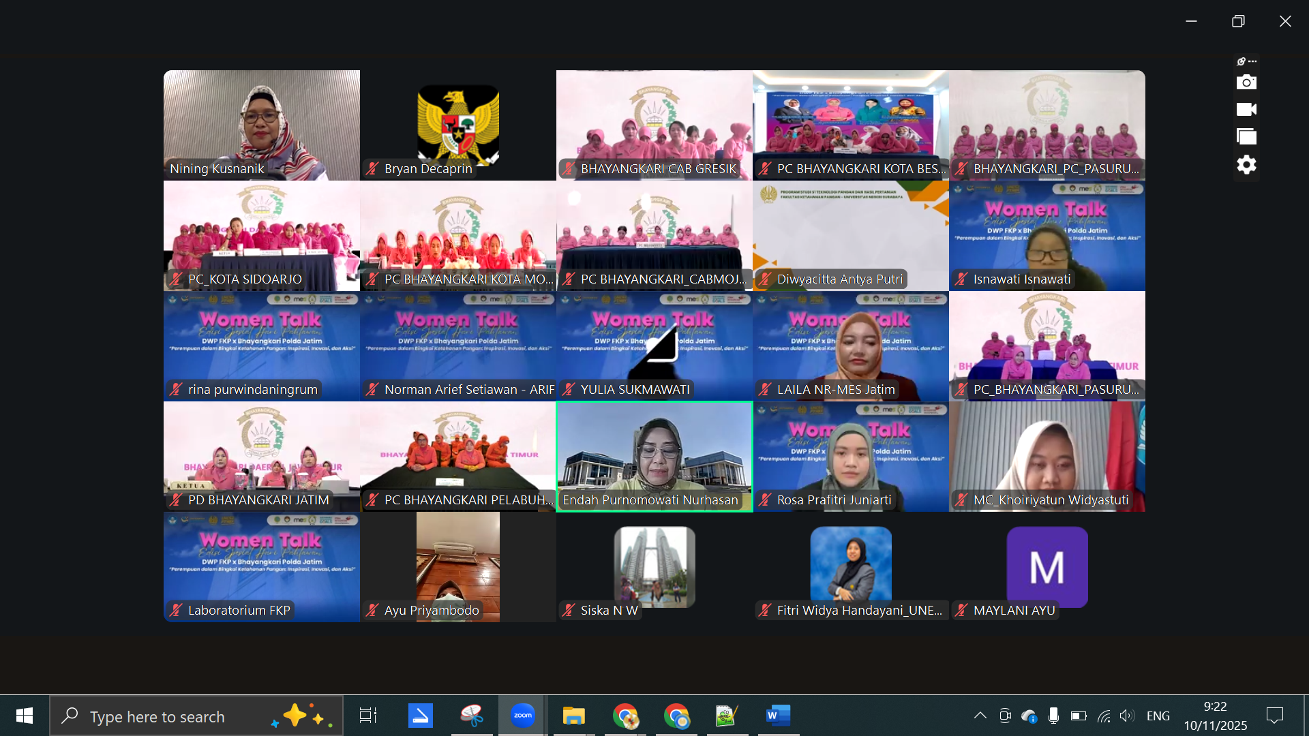This screenshot has height=736, width=1309.
Task: Open Snipping Tool in taskbar
Action: [472, 716]
